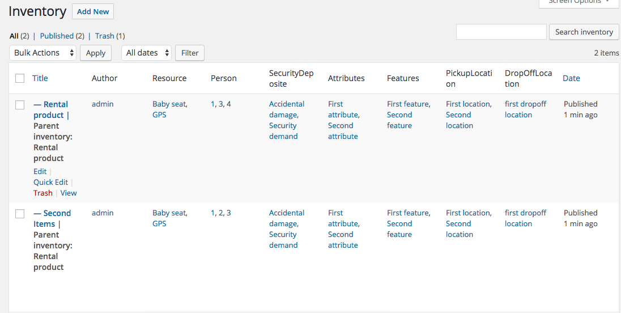Image resolution: width=621 pixels, height=313 pixels.
Task: Click person 2 in Second Items row
Action: click(x=220, y=213)
